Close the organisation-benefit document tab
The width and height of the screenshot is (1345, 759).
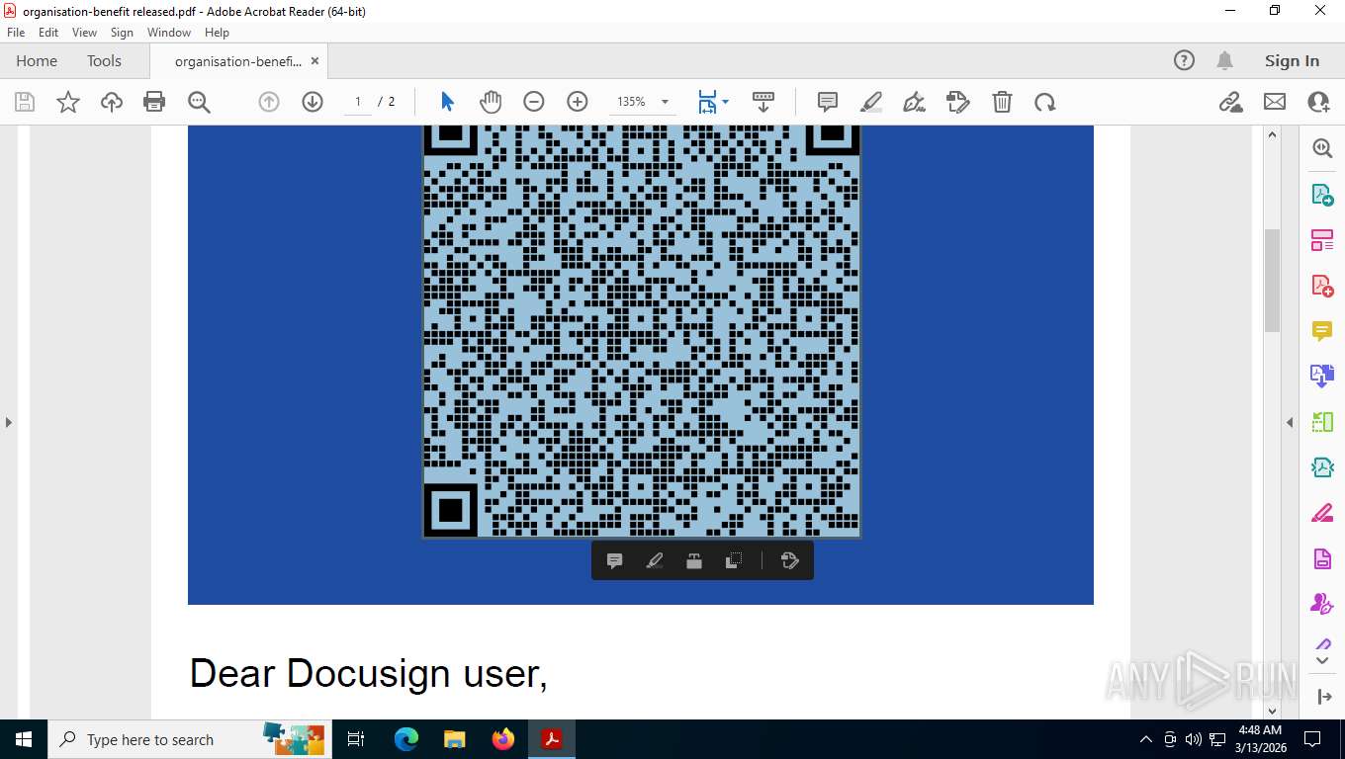(314, 60)
